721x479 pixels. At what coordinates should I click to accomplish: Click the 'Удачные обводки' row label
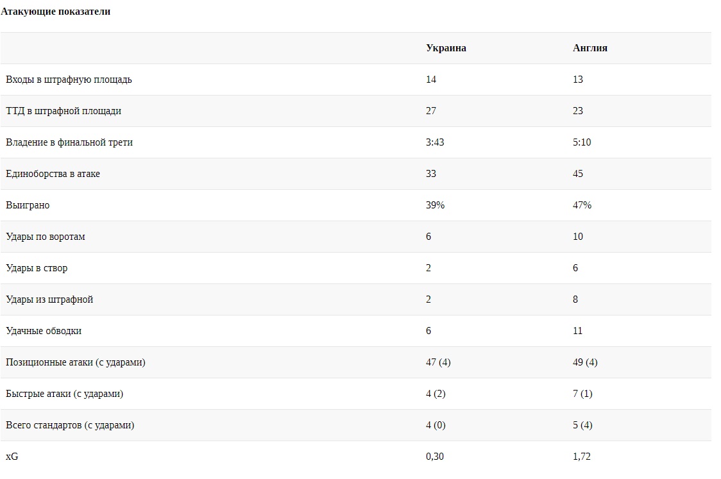pos(44,331)
